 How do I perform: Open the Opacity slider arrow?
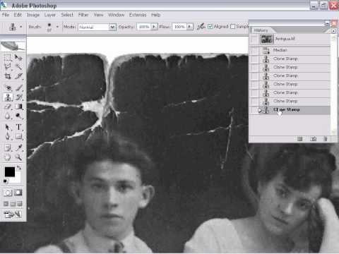(154, 27)
